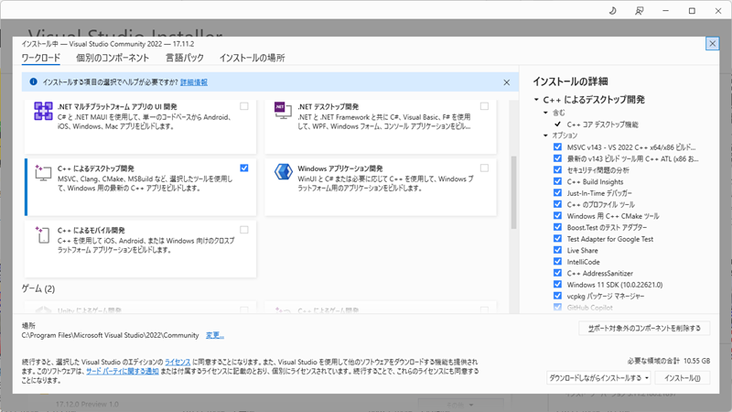This screenshot has width=732, height=412.
Task: Switch to the 個別のコンポーネント tab
Action: tap(113, 58)
